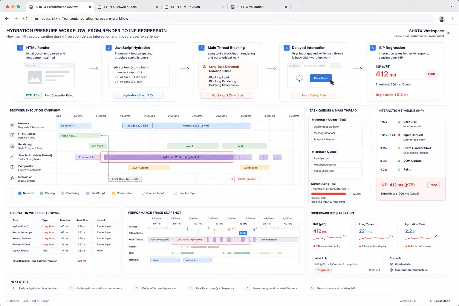Toggle the Handled Input legend marker
This screenshot has height=306, width=459.
pos(175,193)
